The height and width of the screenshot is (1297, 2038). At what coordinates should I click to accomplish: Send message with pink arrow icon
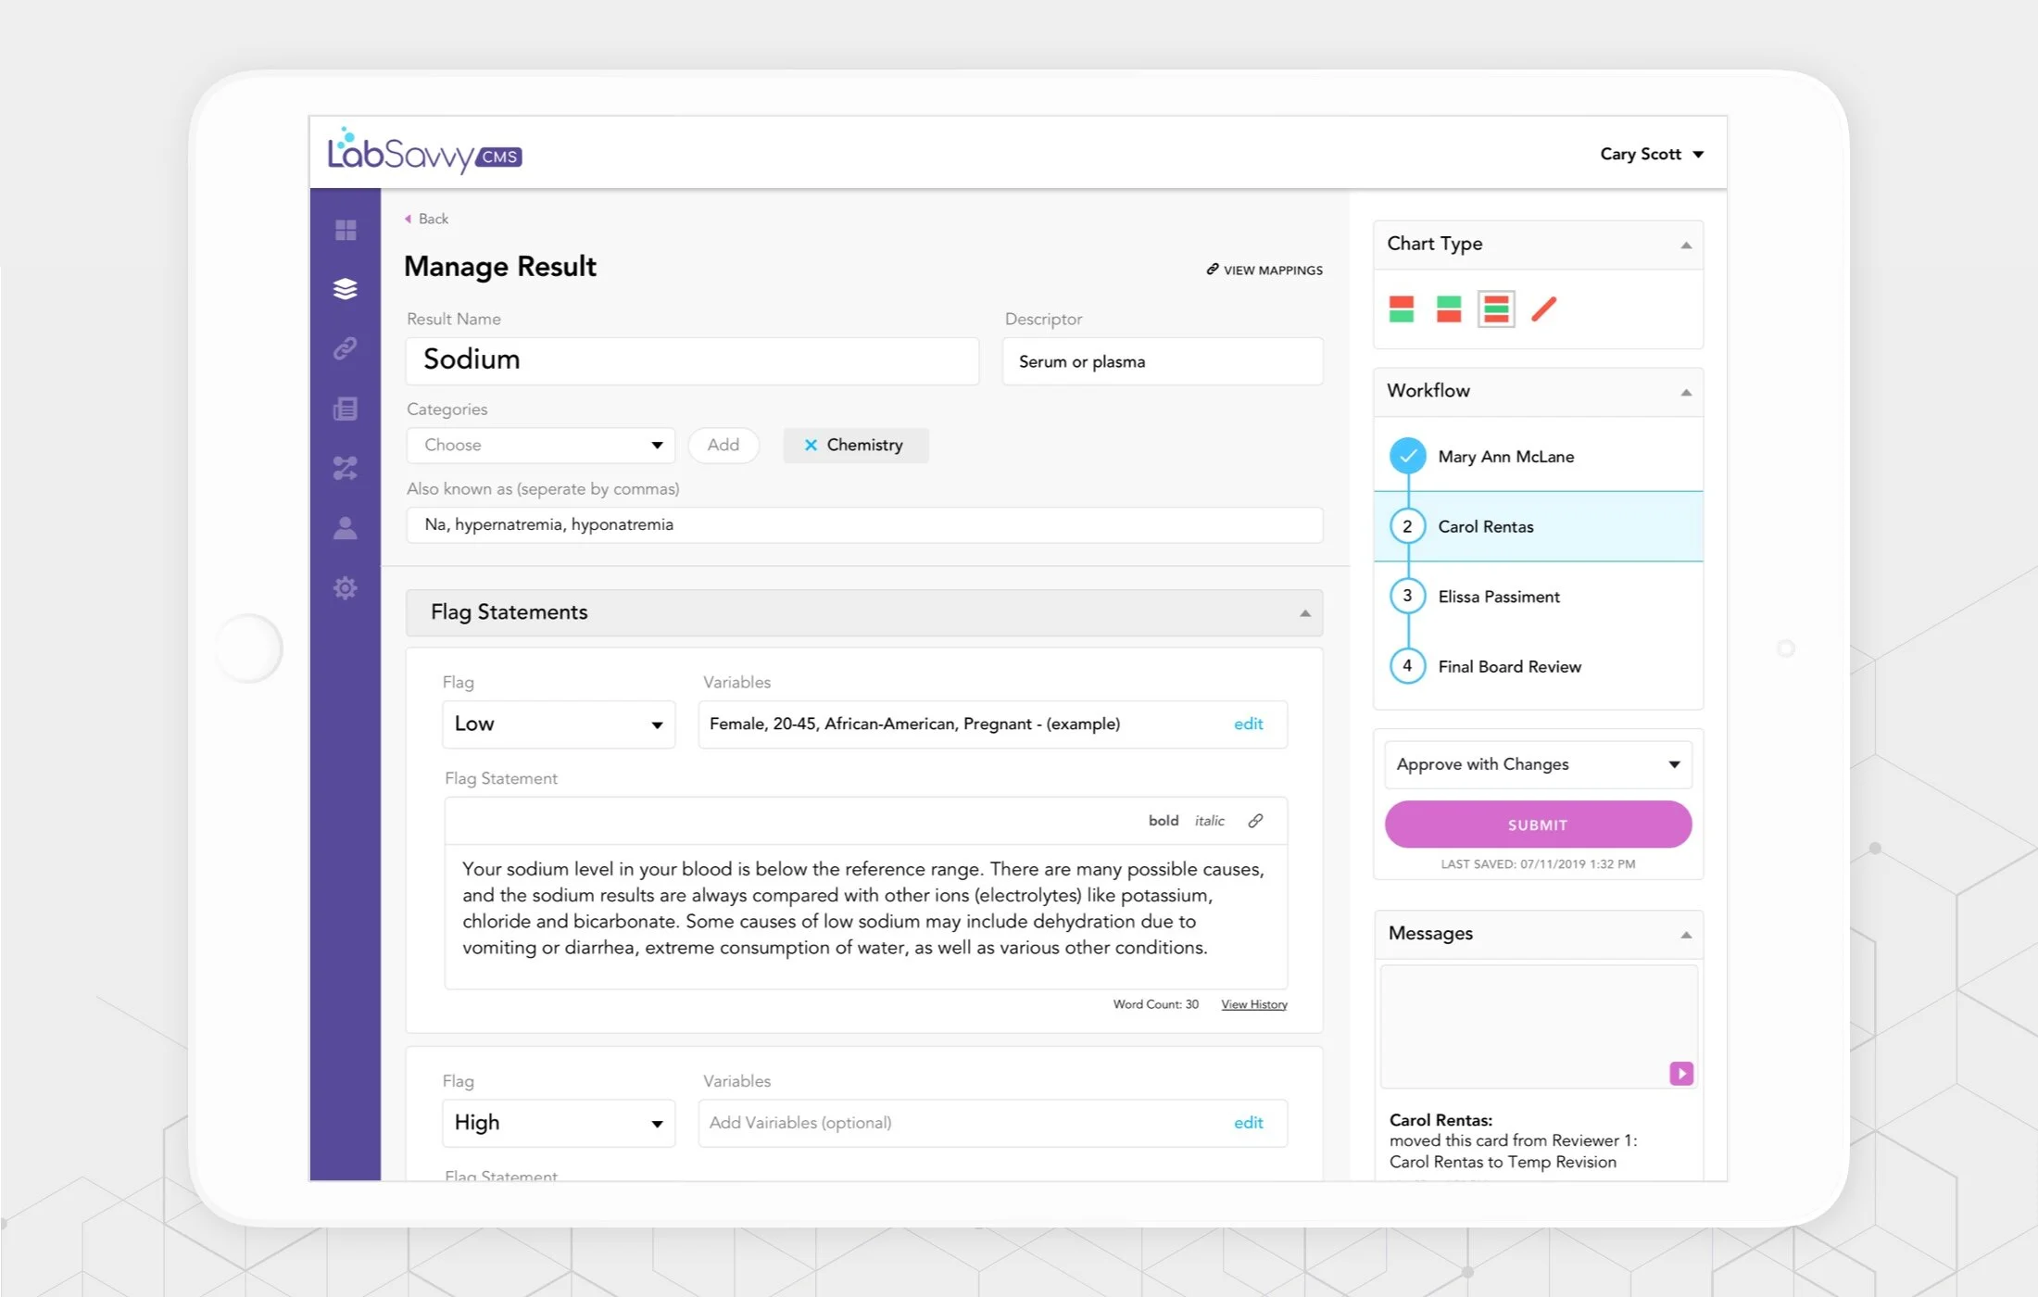(x=1680, y=1073)
